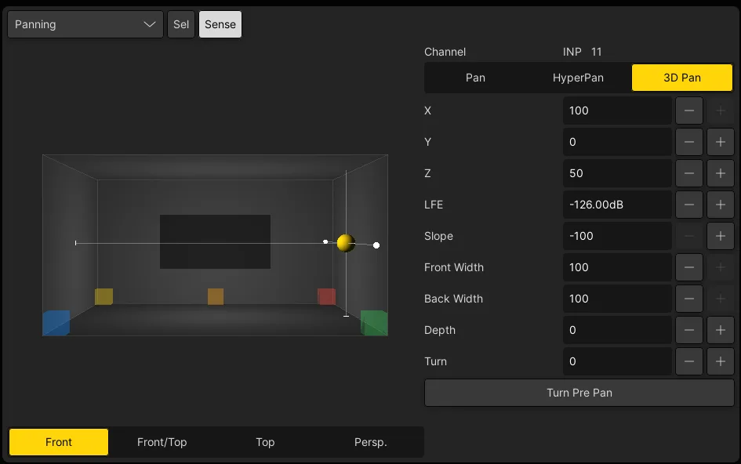Switch to the Pan tab
This screenshot has height=464, width=741.
475,78
